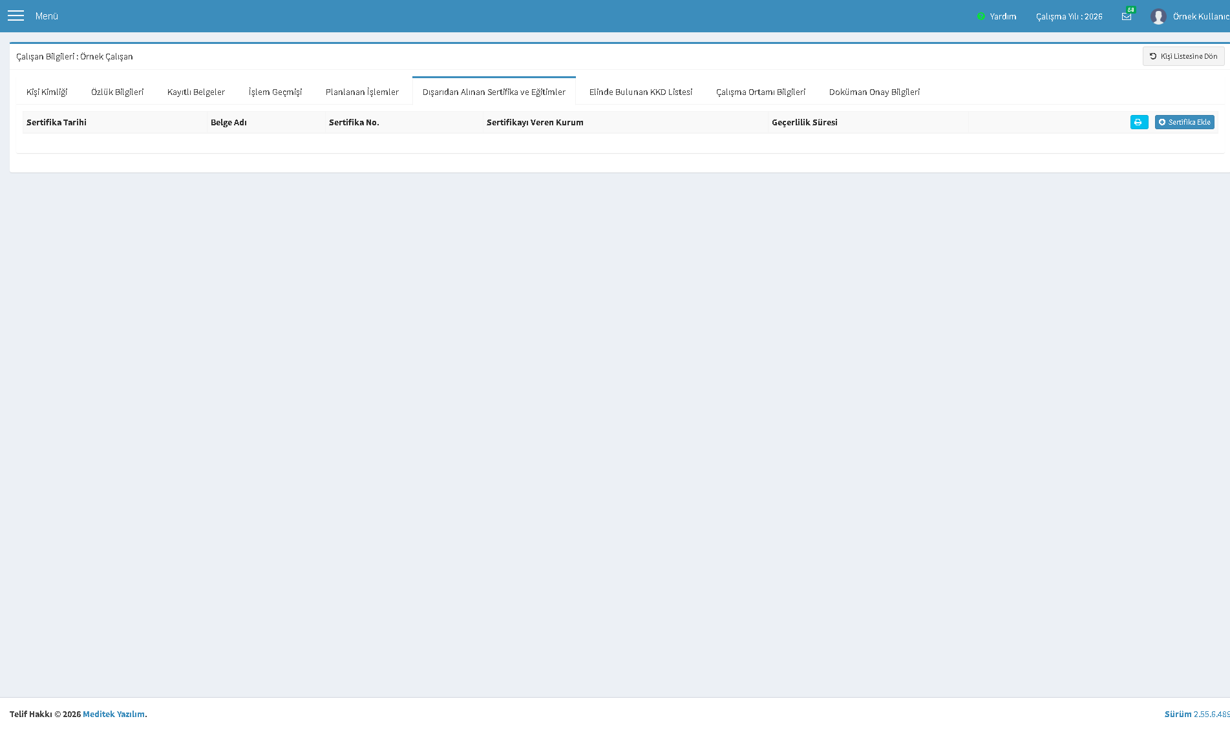Screen dimensions: 1230x730
Task: Open the hamburger menu icon
Action: tap(16, 16)
